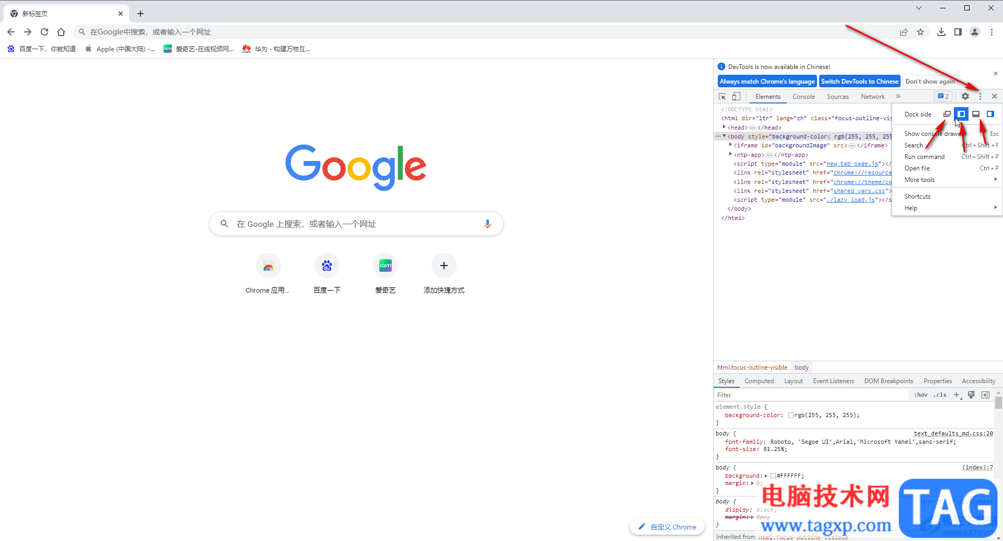Viewport: 1003px width, 541px height.
Task: Add new style rule plus icon
Action: click(957, 395)
